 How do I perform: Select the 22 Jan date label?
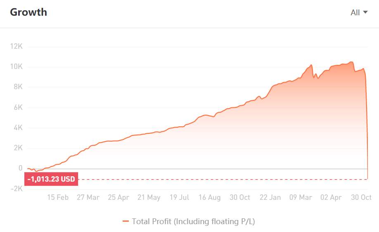point(270,197)
